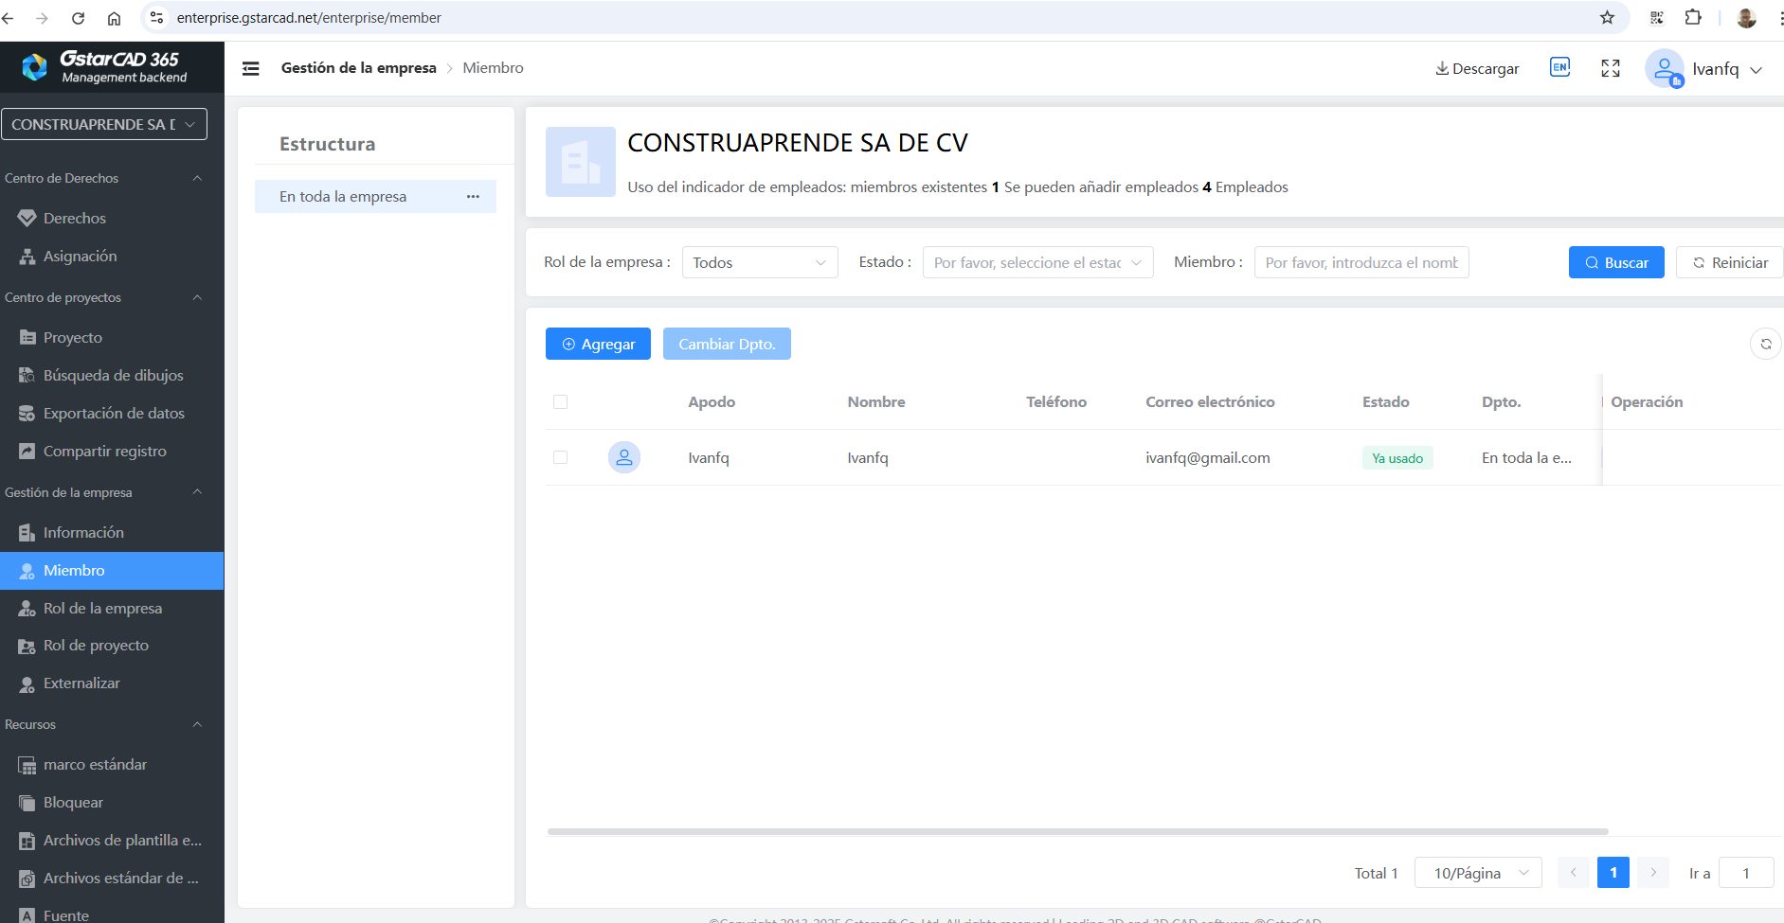This screenshot has width=1784, height=923.
Task: Open Derechos in the sidebar
Action: coord(75,218)
